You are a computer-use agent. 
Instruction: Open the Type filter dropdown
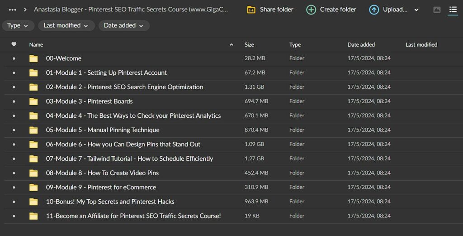(18, 26)
